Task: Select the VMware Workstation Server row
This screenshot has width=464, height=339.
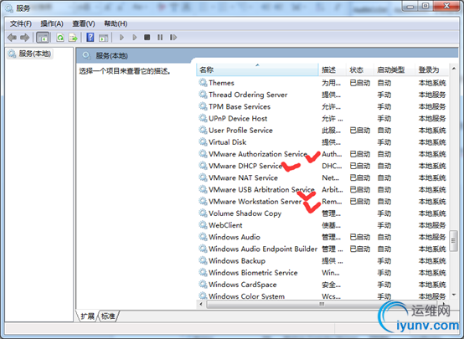Action: 322,202
